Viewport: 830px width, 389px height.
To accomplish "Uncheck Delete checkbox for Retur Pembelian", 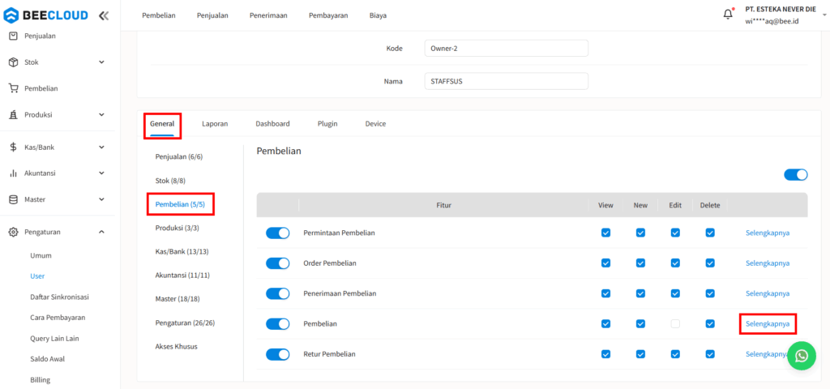I will pos(710,354).
